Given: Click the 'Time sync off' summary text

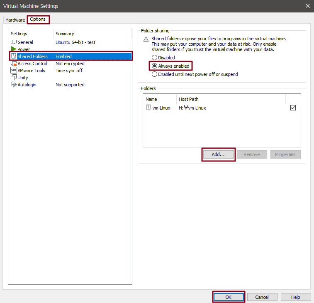Looking at the screenshot, I should [69, 71].
